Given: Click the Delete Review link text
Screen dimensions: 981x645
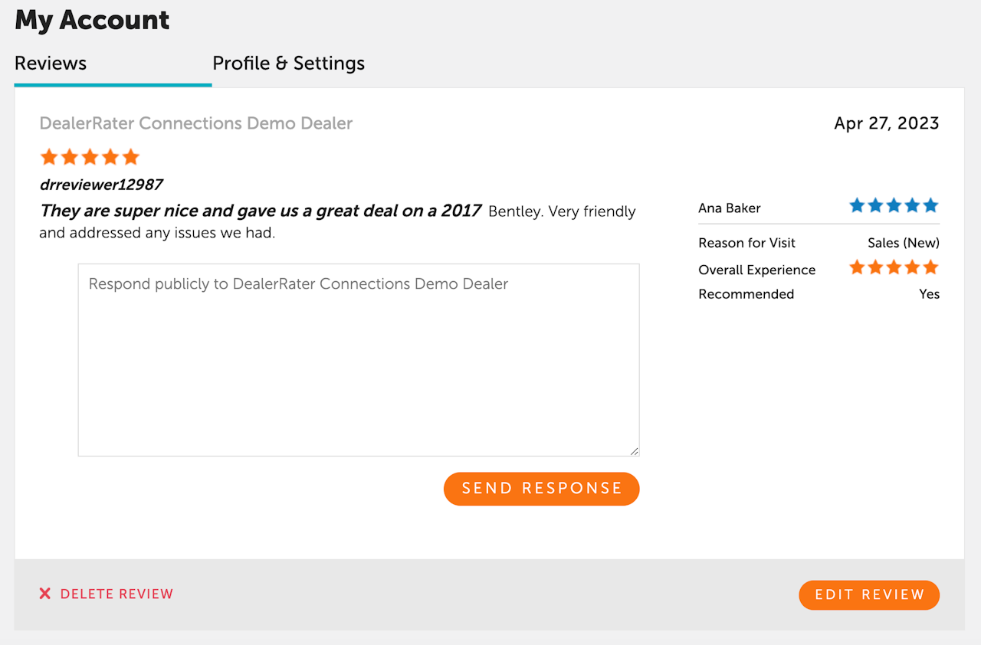Looking at the screenshot, I should (116, 594).
